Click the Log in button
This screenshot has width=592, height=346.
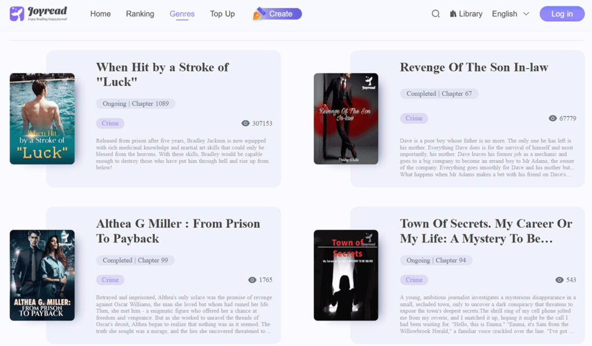click(562, 14)
